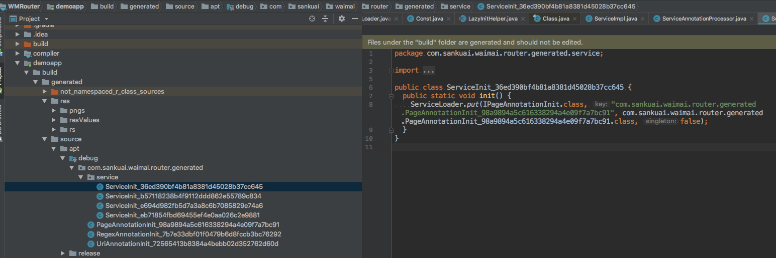Expand the release folder
Image resolution: width=776 pixels, height=258 pixels.
point(63,253)
